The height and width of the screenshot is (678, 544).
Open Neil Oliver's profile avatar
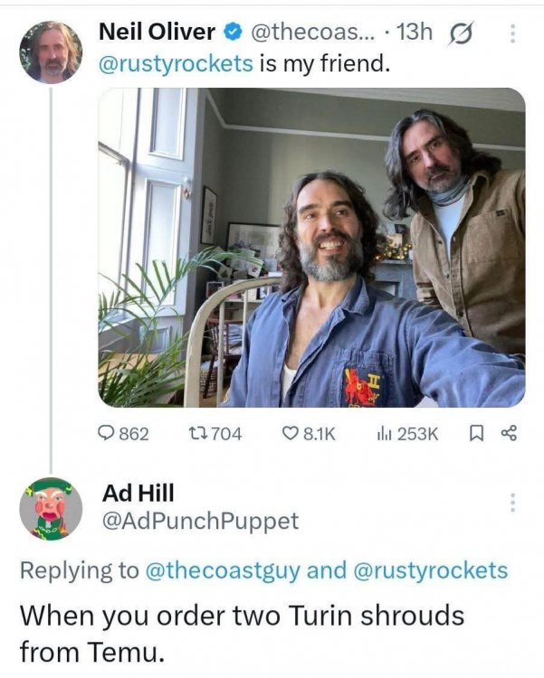(51, 52)
